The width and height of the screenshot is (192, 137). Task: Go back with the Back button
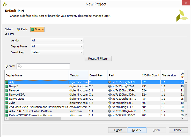click(117, 130)
